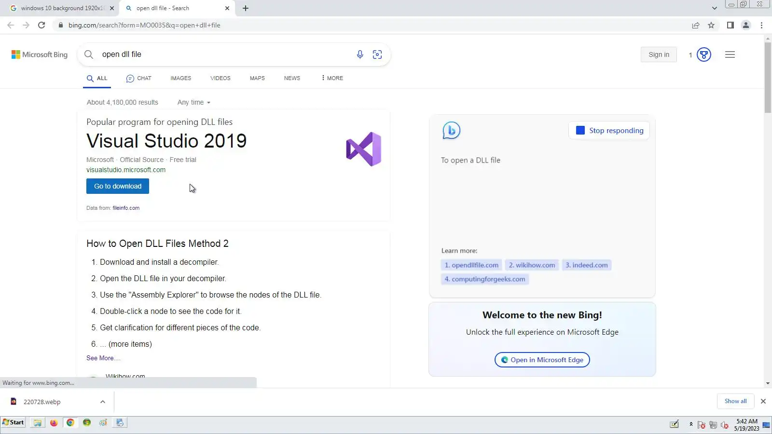Share this page via share icon
This screenshot has height=434, width=772.
coord(696,25)
